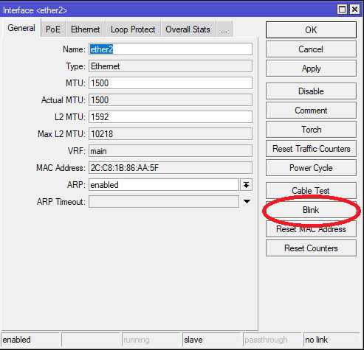Image resolution: width=364 pixels, height=350 pixels.
Task: Run the Cable Test
Action: [311, 190]
